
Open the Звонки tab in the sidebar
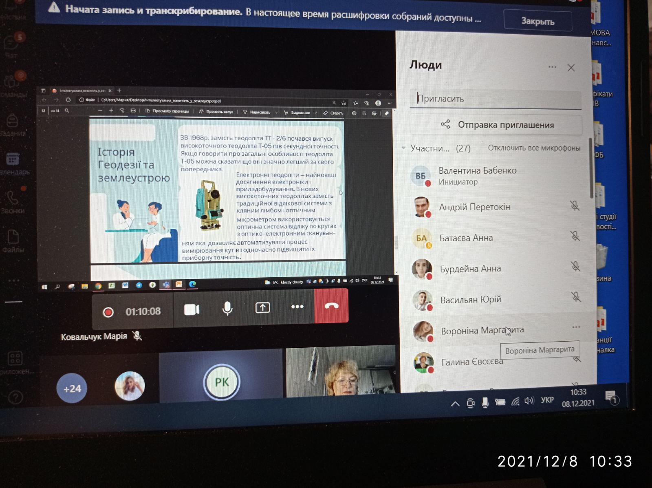click(x=13, y=203)
